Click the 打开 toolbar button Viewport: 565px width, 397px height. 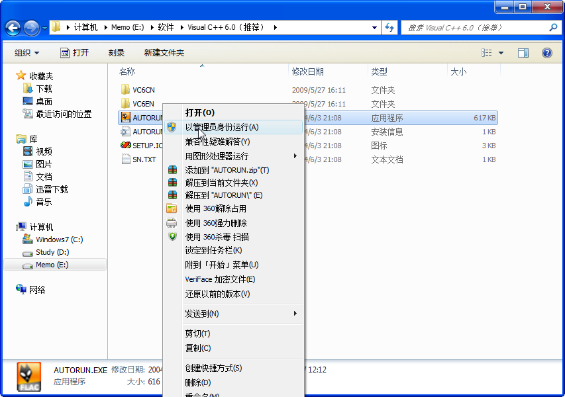click(x=75, y=53)
